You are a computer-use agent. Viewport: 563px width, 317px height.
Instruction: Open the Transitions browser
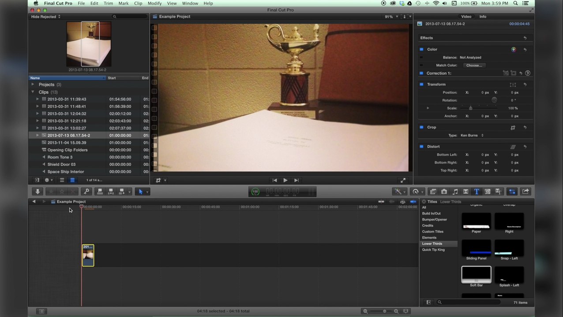point(465,192)
